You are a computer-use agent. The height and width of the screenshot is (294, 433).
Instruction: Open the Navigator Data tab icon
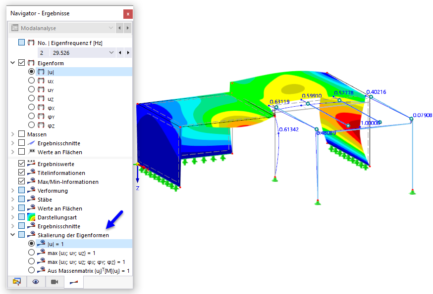(17, 282)
